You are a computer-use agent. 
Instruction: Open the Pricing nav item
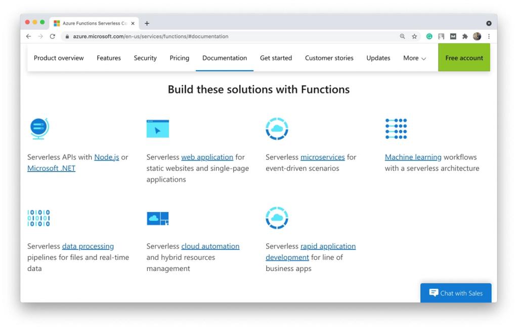point(180,58)
